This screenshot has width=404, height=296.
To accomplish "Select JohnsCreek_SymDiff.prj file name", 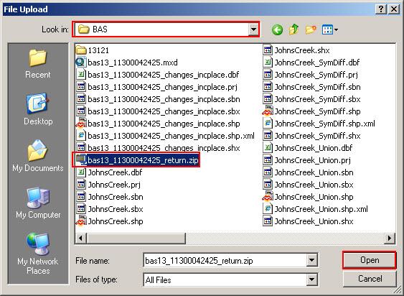I will point(316,75).
